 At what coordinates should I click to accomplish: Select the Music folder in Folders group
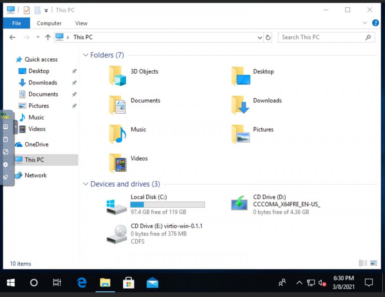[x=128, y=134]
